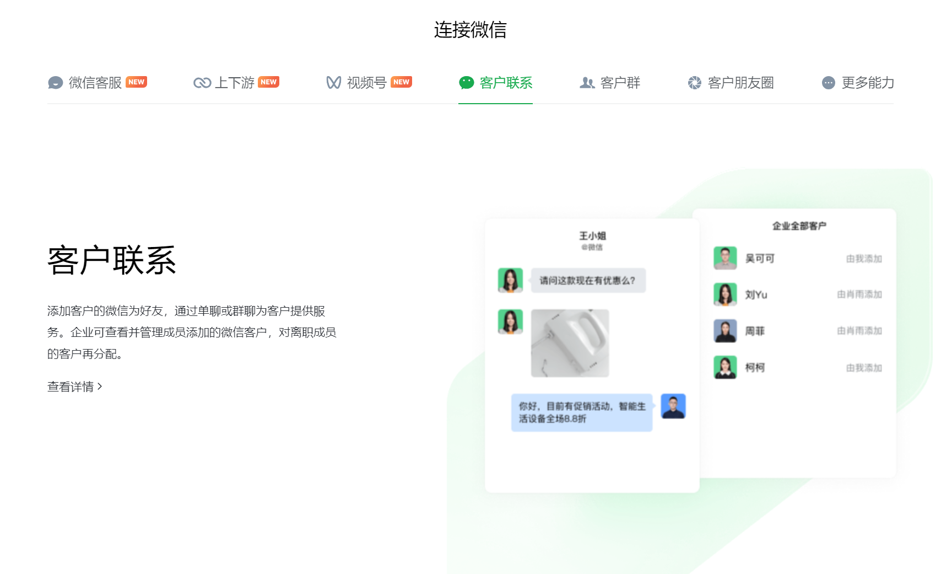Click 由我添加 label in 吴可可 row

(864, 259)
